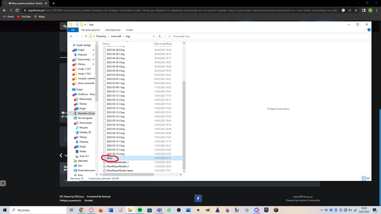Screen dimensions: 381x214
Task: Open Udostępnianie ribbon tab
Action: point(113,30)
